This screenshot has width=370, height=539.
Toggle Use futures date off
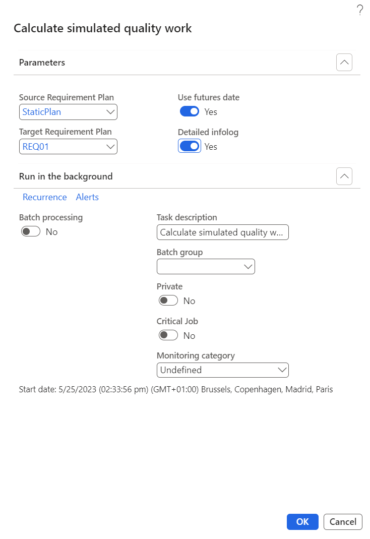[190, 111]
